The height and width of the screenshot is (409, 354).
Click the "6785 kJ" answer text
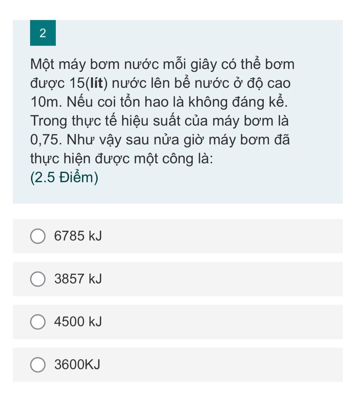click(78, 236)
